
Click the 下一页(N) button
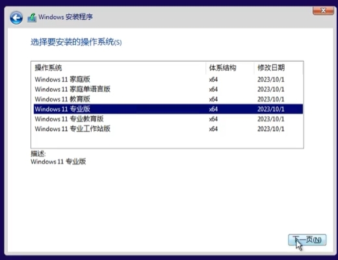[x=307, y=240]
